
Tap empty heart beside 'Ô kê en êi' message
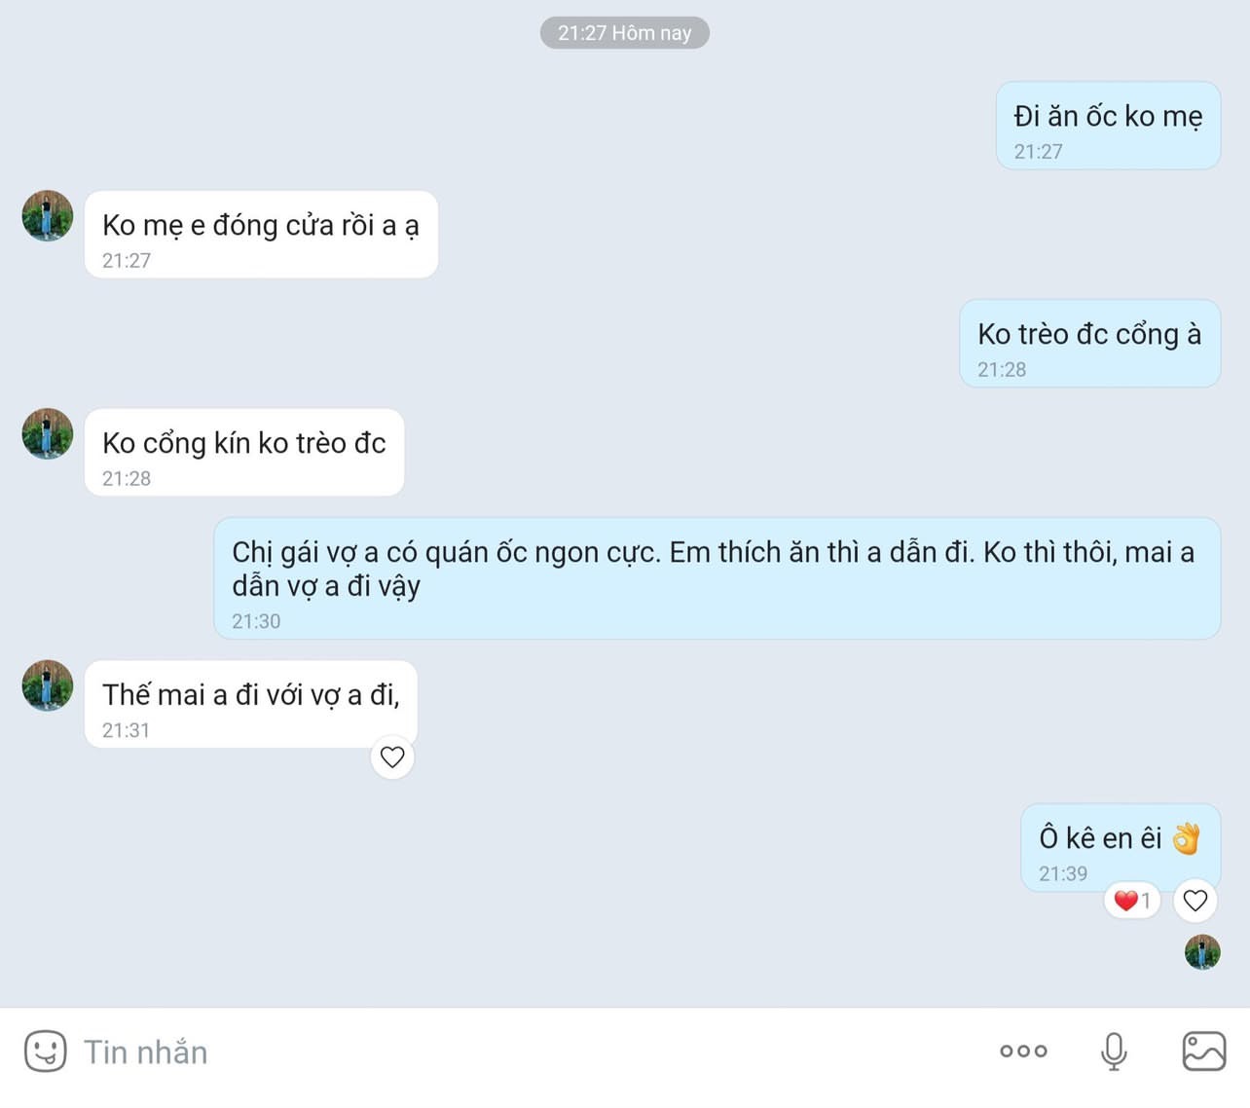1195,901
